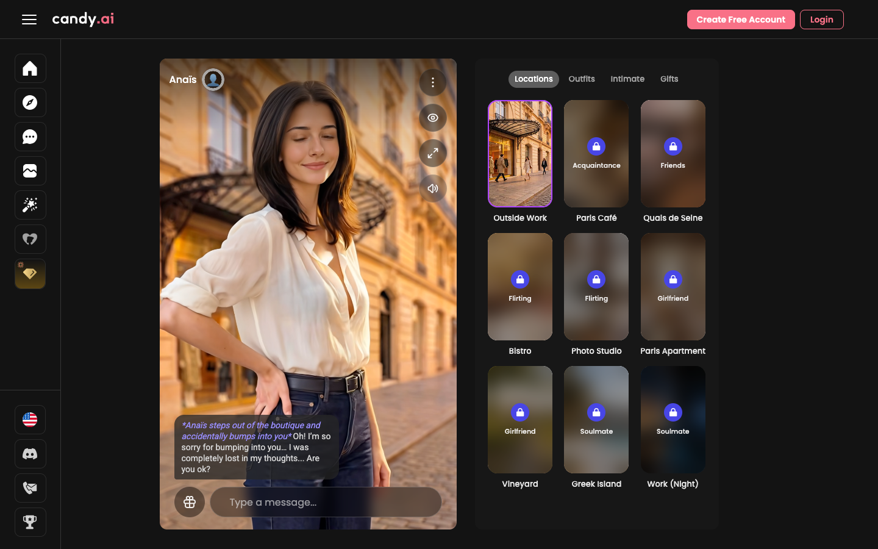Screen dimensions: 878x549
Task: Toggle fullscreen expand arrows icon
Action: (433, 153)
